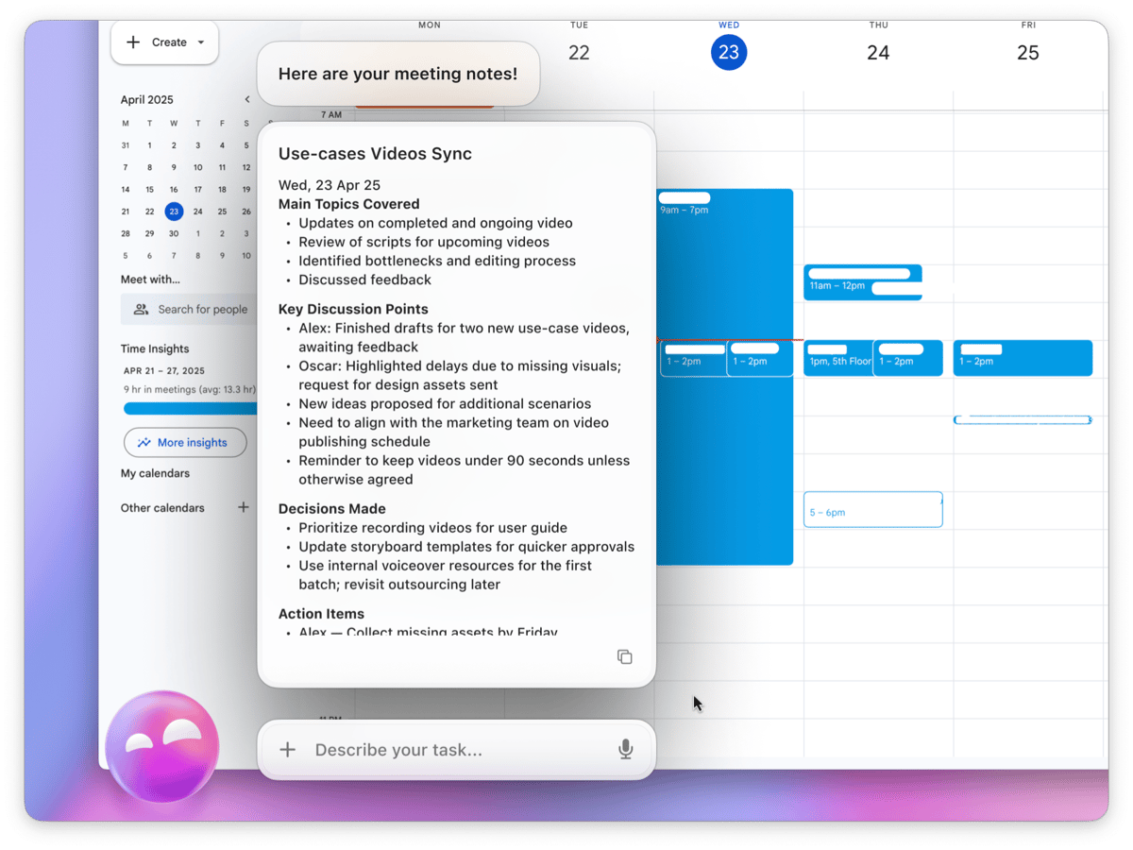
Task: Click the sparkline icon in More insights
Action: (x=144, y=442)
